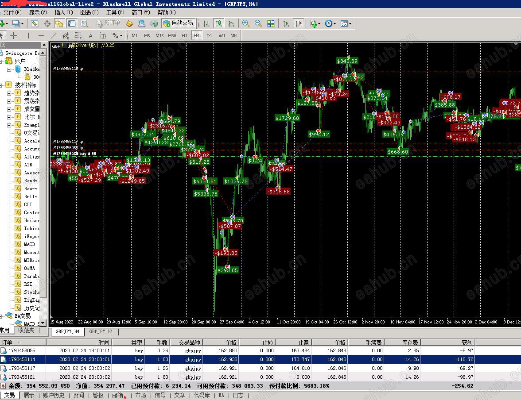Select the Bulls indicator in Navigator
Screen dimensions: 521x400
pos(31,196)
